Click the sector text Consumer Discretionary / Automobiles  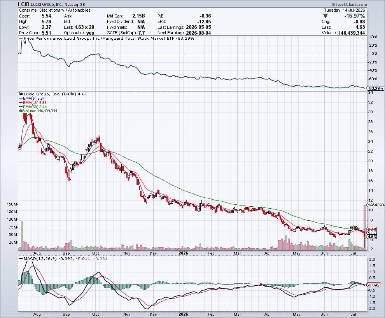[55, 10]
